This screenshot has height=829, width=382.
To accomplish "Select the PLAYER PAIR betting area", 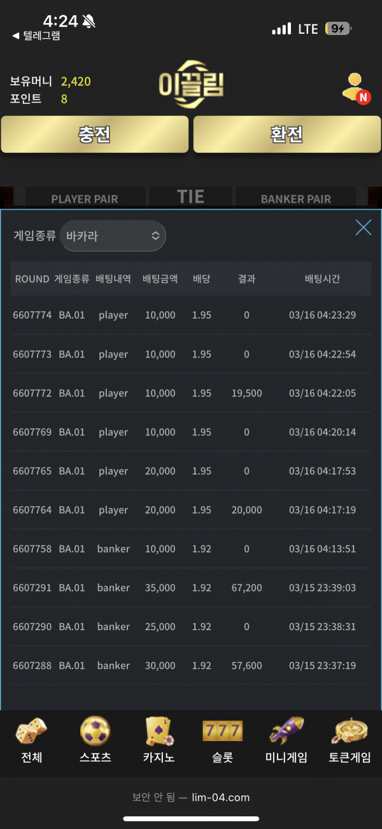I will click(x=84, y=199).
